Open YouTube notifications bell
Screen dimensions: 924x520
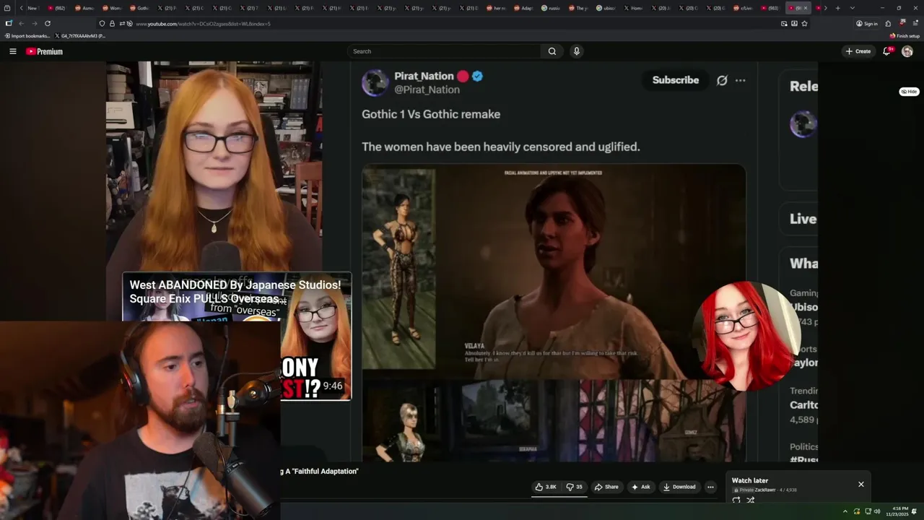tap(886, 51)
